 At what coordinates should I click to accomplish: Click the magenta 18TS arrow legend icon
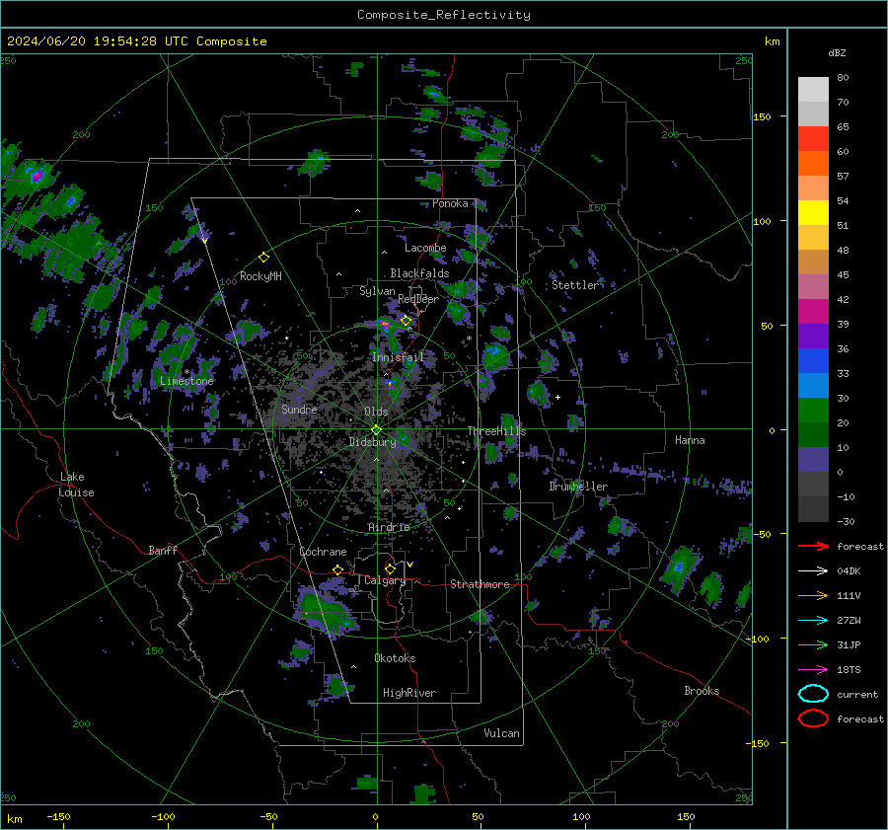click(x=813, y=670)
